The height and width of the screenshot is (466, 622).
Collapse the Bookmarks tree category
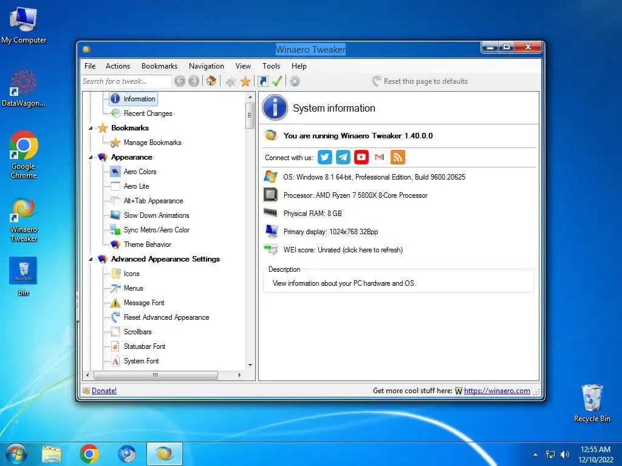91,128
